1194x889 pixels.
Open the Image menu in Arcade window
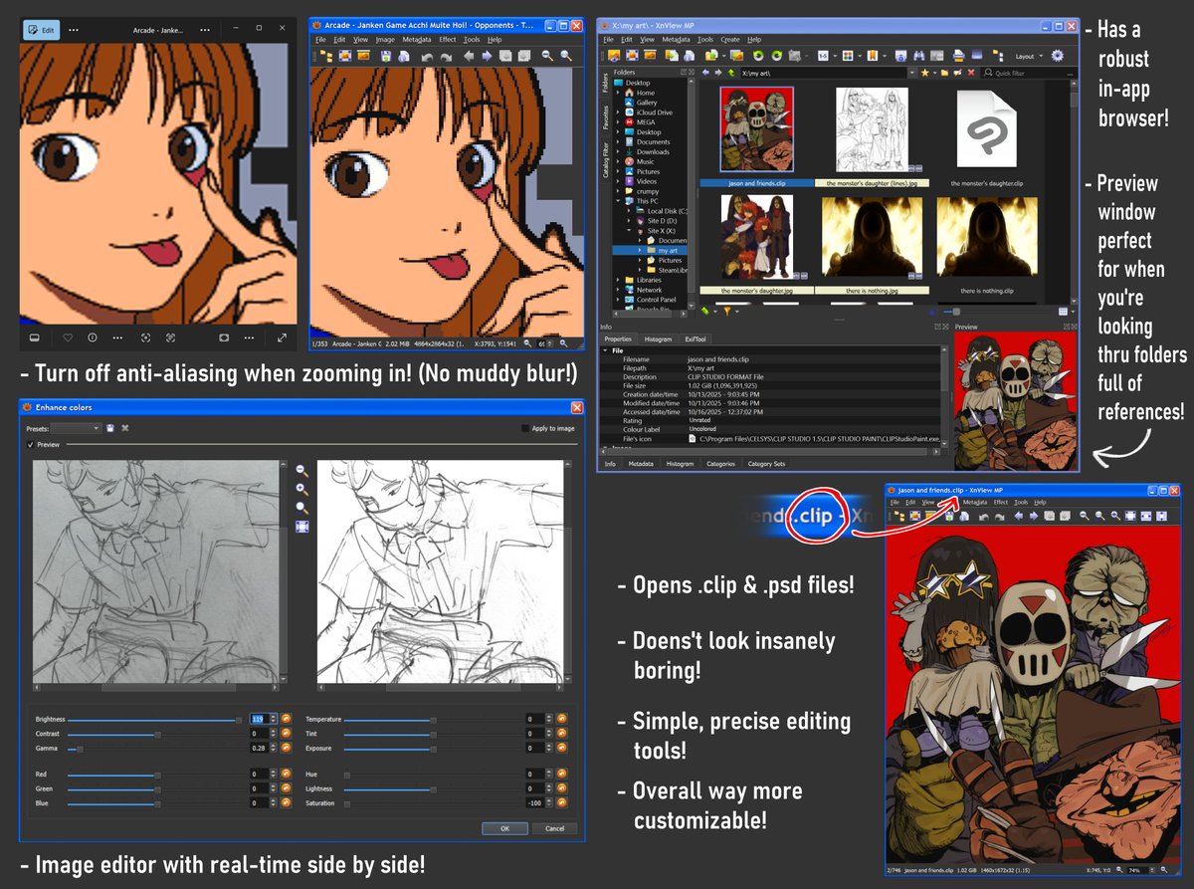pos(385,39)
